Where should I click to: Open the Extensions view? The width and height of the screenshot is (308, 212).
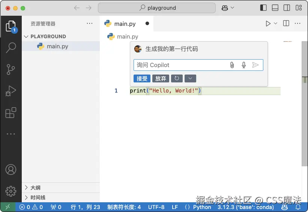tap(11, 112)
